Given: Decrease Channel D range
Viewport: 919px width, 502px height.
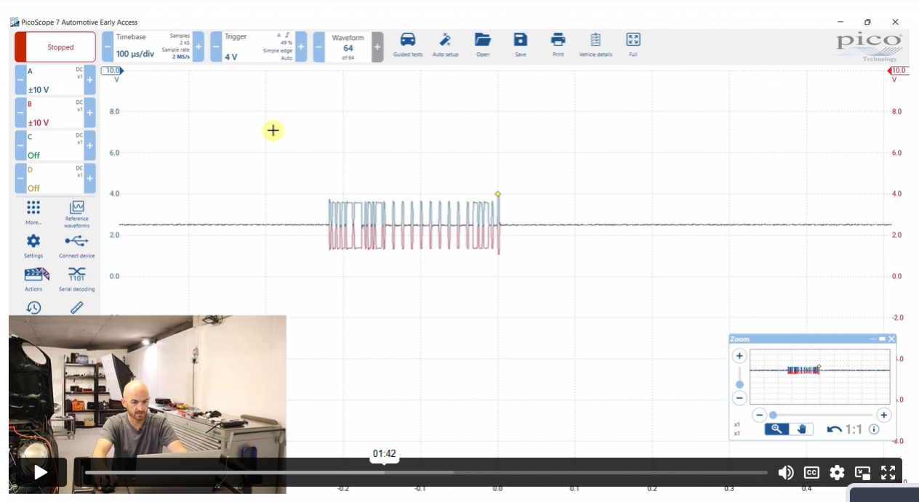Looking at the screenshot, I should 20,178.
